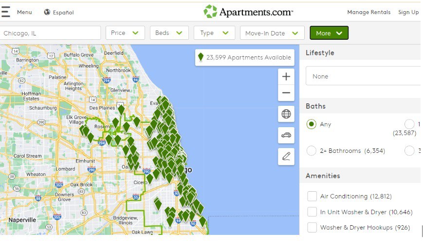Switch map view using the globe icon

286,114
